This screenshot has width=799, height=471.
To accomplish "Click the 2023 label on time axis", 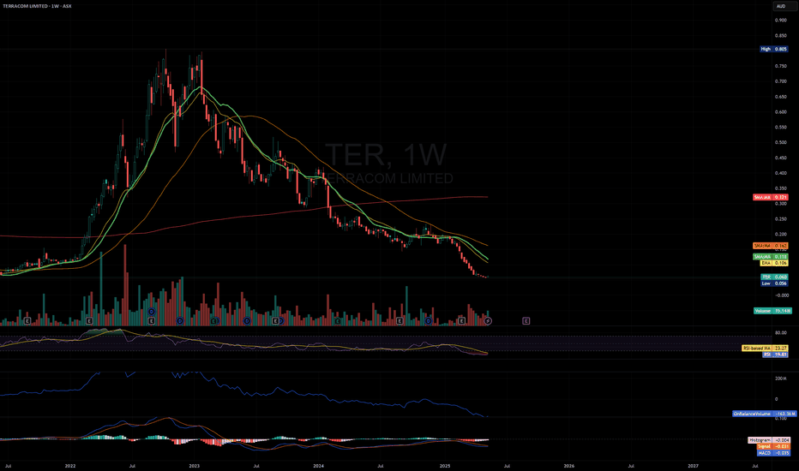I will tap(194, 465).
